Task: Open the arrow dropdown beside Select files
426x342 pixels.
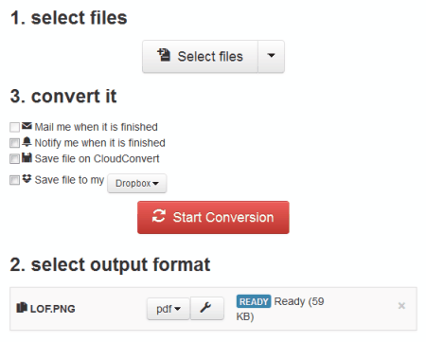Action: (271, 57)
